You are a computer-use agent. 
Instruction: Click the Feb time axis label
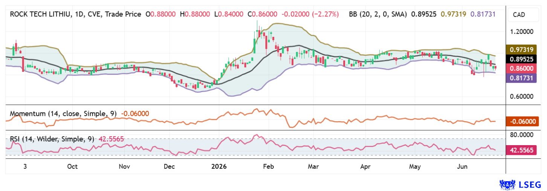tap(268, 166)
